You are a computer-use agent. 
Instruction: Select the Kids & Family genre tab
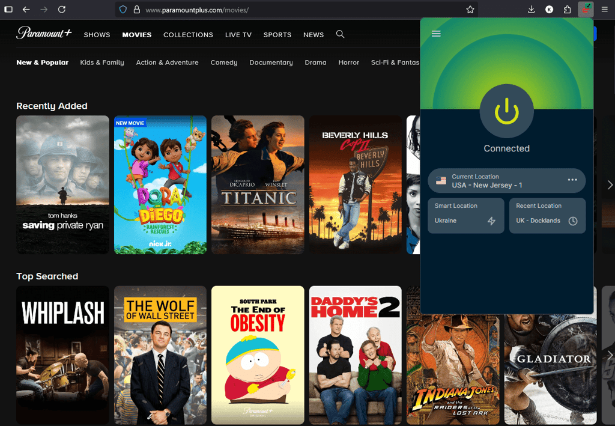tap(102, 62)
